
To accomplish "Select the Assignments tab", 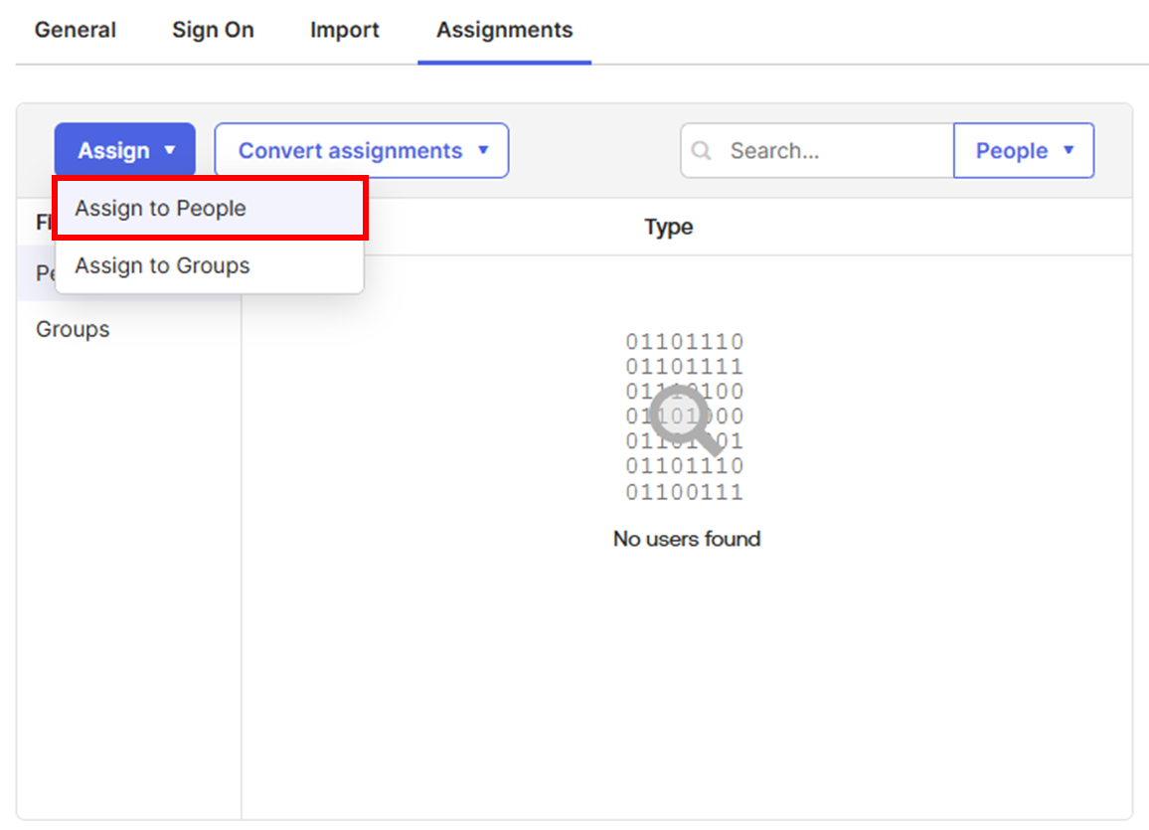I will [504, 30].
